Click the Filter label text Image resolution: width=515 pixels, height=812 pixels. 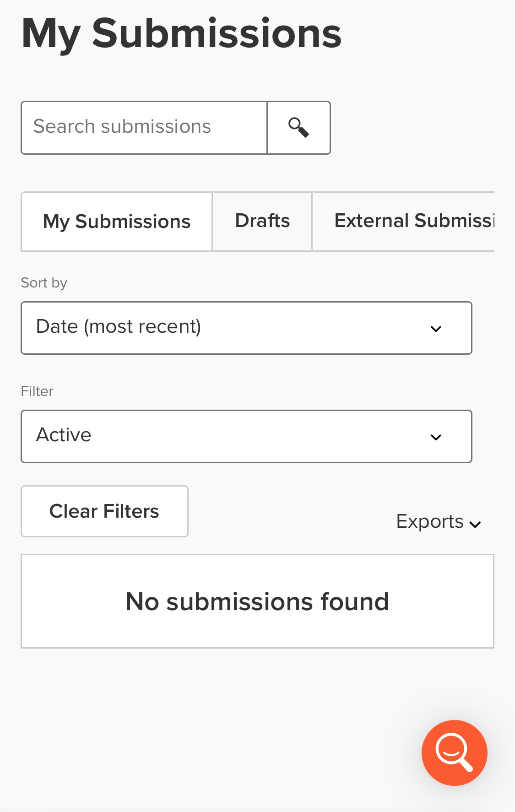(37, 391)
